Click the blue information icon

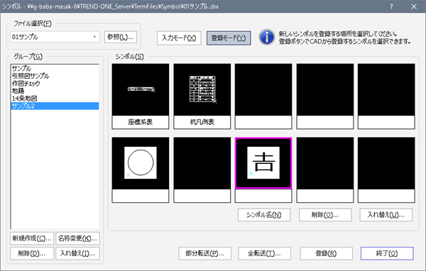(x=266, y=37)
